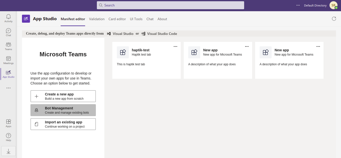Screen dimensions: 341x158
Task: Click Create a new app button
Action: coord(63,96)
